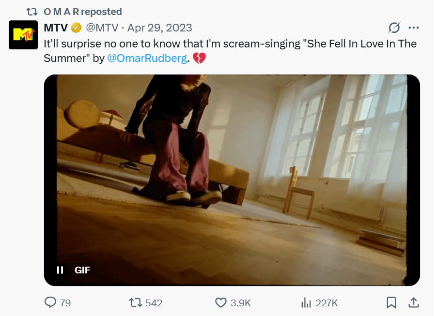This screenshot has height=316, width=435.
Task: Open view analytics bar chart icon
Action: pos(306,303)
